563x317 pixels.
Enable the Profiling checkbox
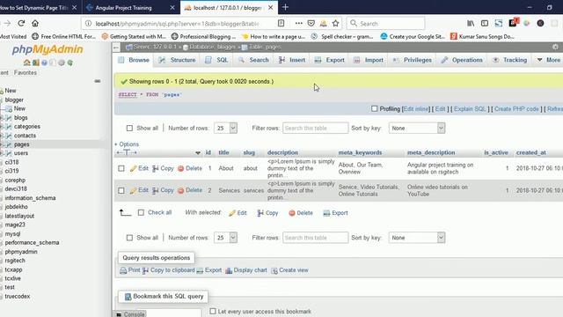375,108
